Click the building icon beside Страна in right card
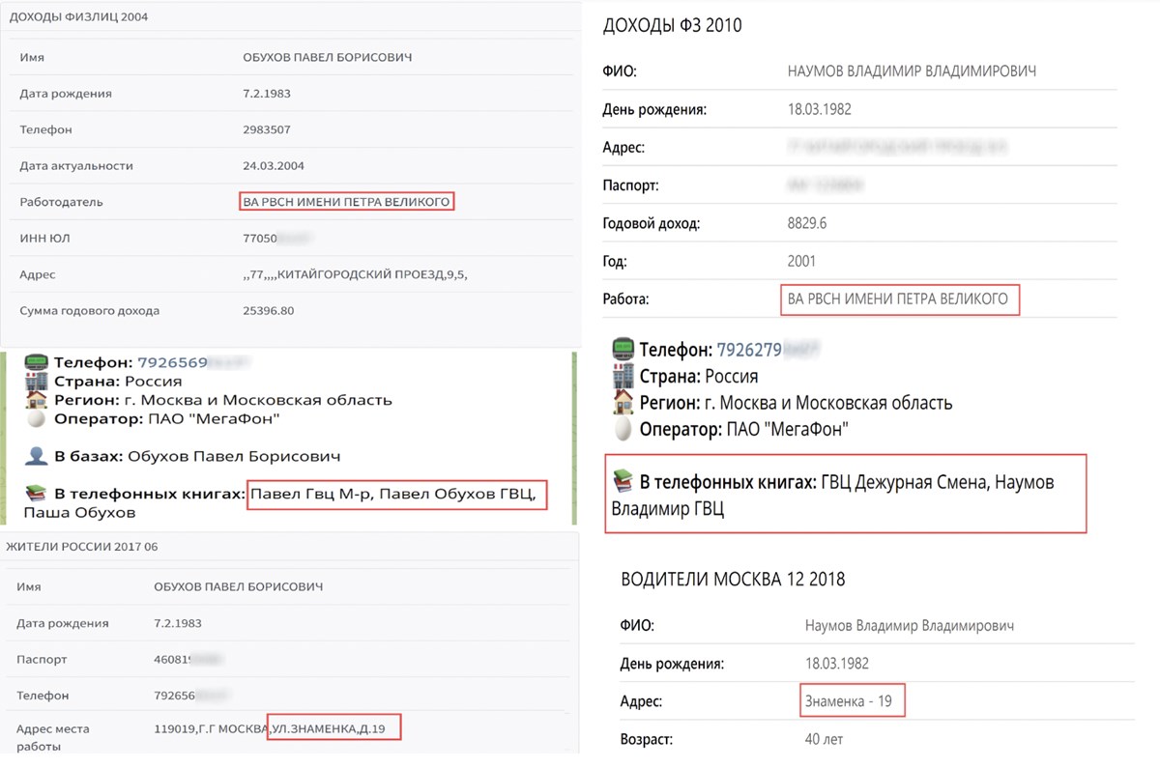 623,377
